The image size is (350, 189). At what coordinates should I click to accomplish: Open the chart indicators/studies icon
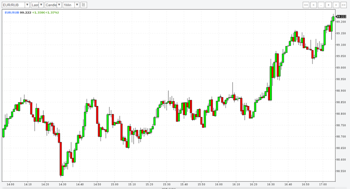pyautogui.click(x=84, y=5)
